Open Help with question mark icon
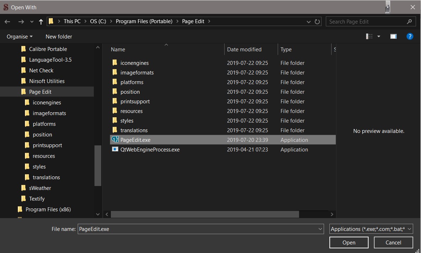 coord(410,36)
